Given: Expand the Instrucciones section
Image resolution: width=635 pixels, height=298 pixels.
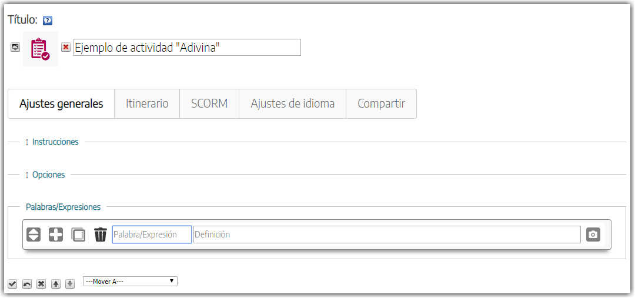Looking at the screenshot, I should [52, 142].
